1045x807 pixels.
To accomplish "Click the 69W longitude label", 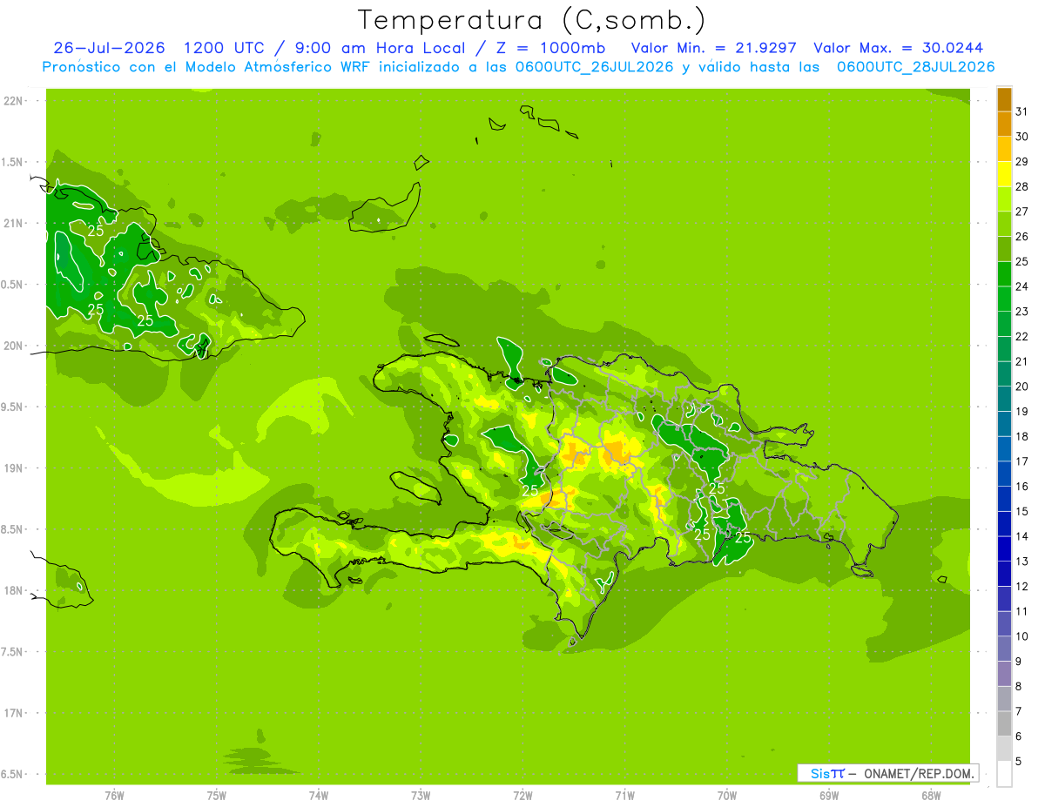I will pyautogui.click(x=829, y=794).
